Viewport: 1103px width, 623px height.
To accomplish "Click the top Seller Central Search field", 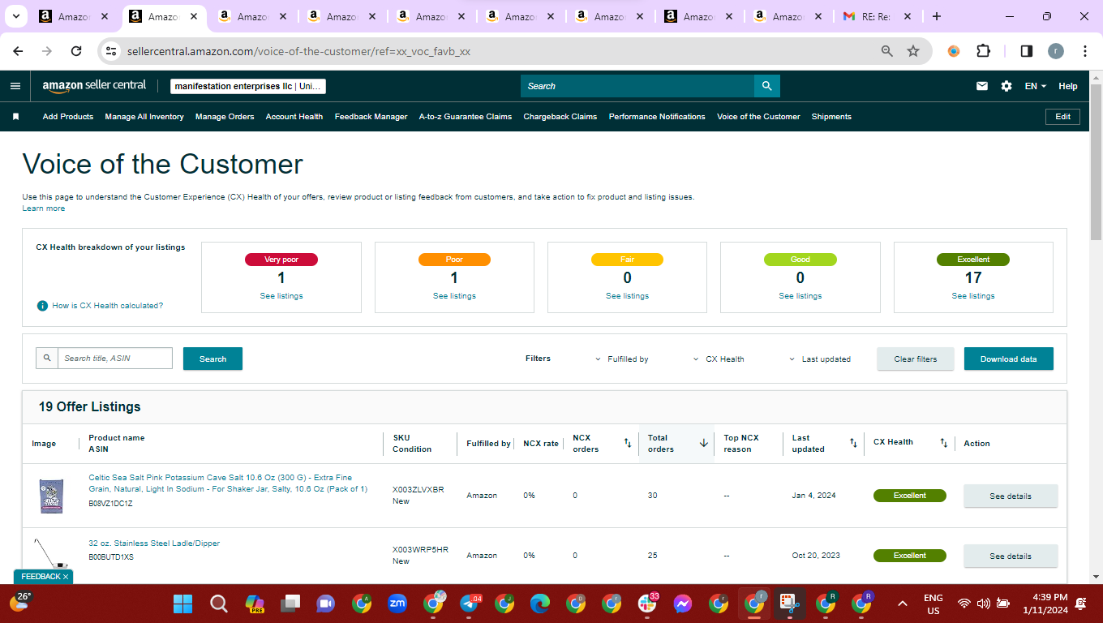I will (x=637, y=86).
